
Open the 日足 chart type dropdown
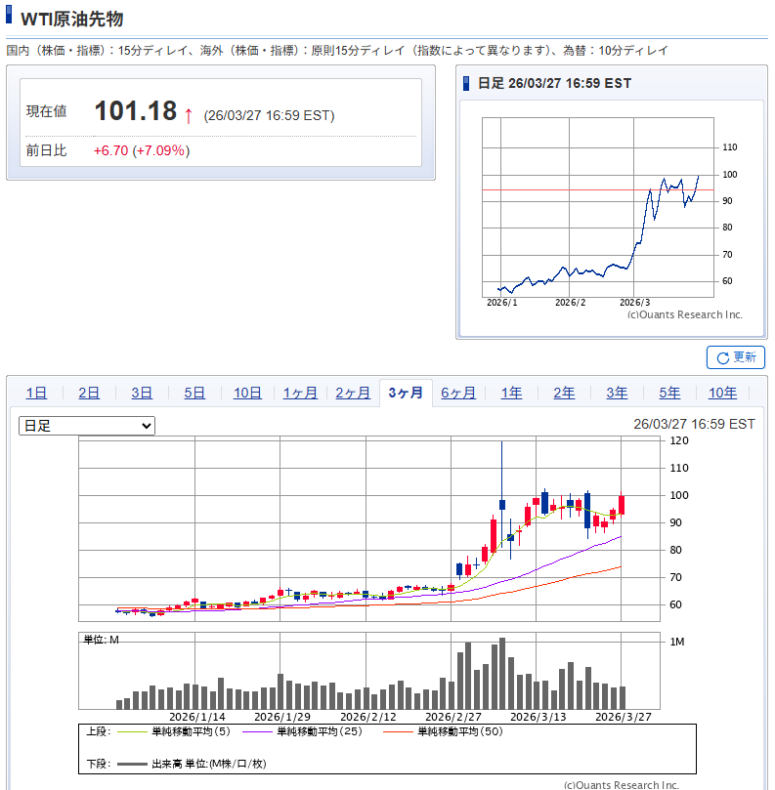pos(87,426)
